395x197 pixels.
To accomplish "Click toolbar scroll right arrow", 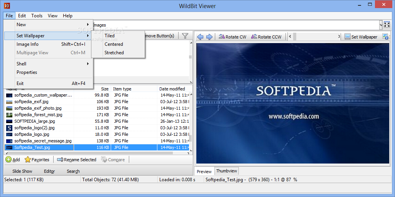I will click(x=339, y=37).
